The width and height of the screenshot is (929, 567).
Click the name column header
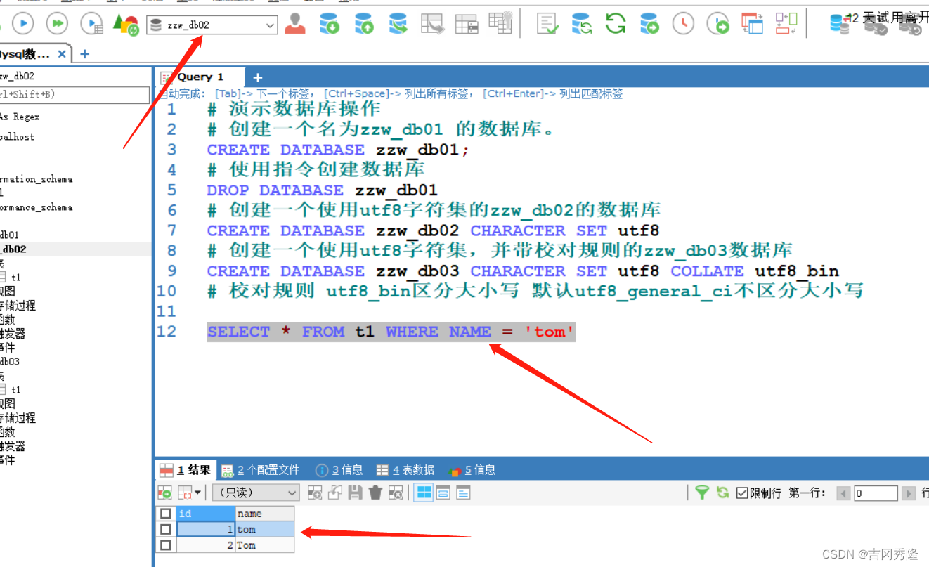(x=264, y=514)
